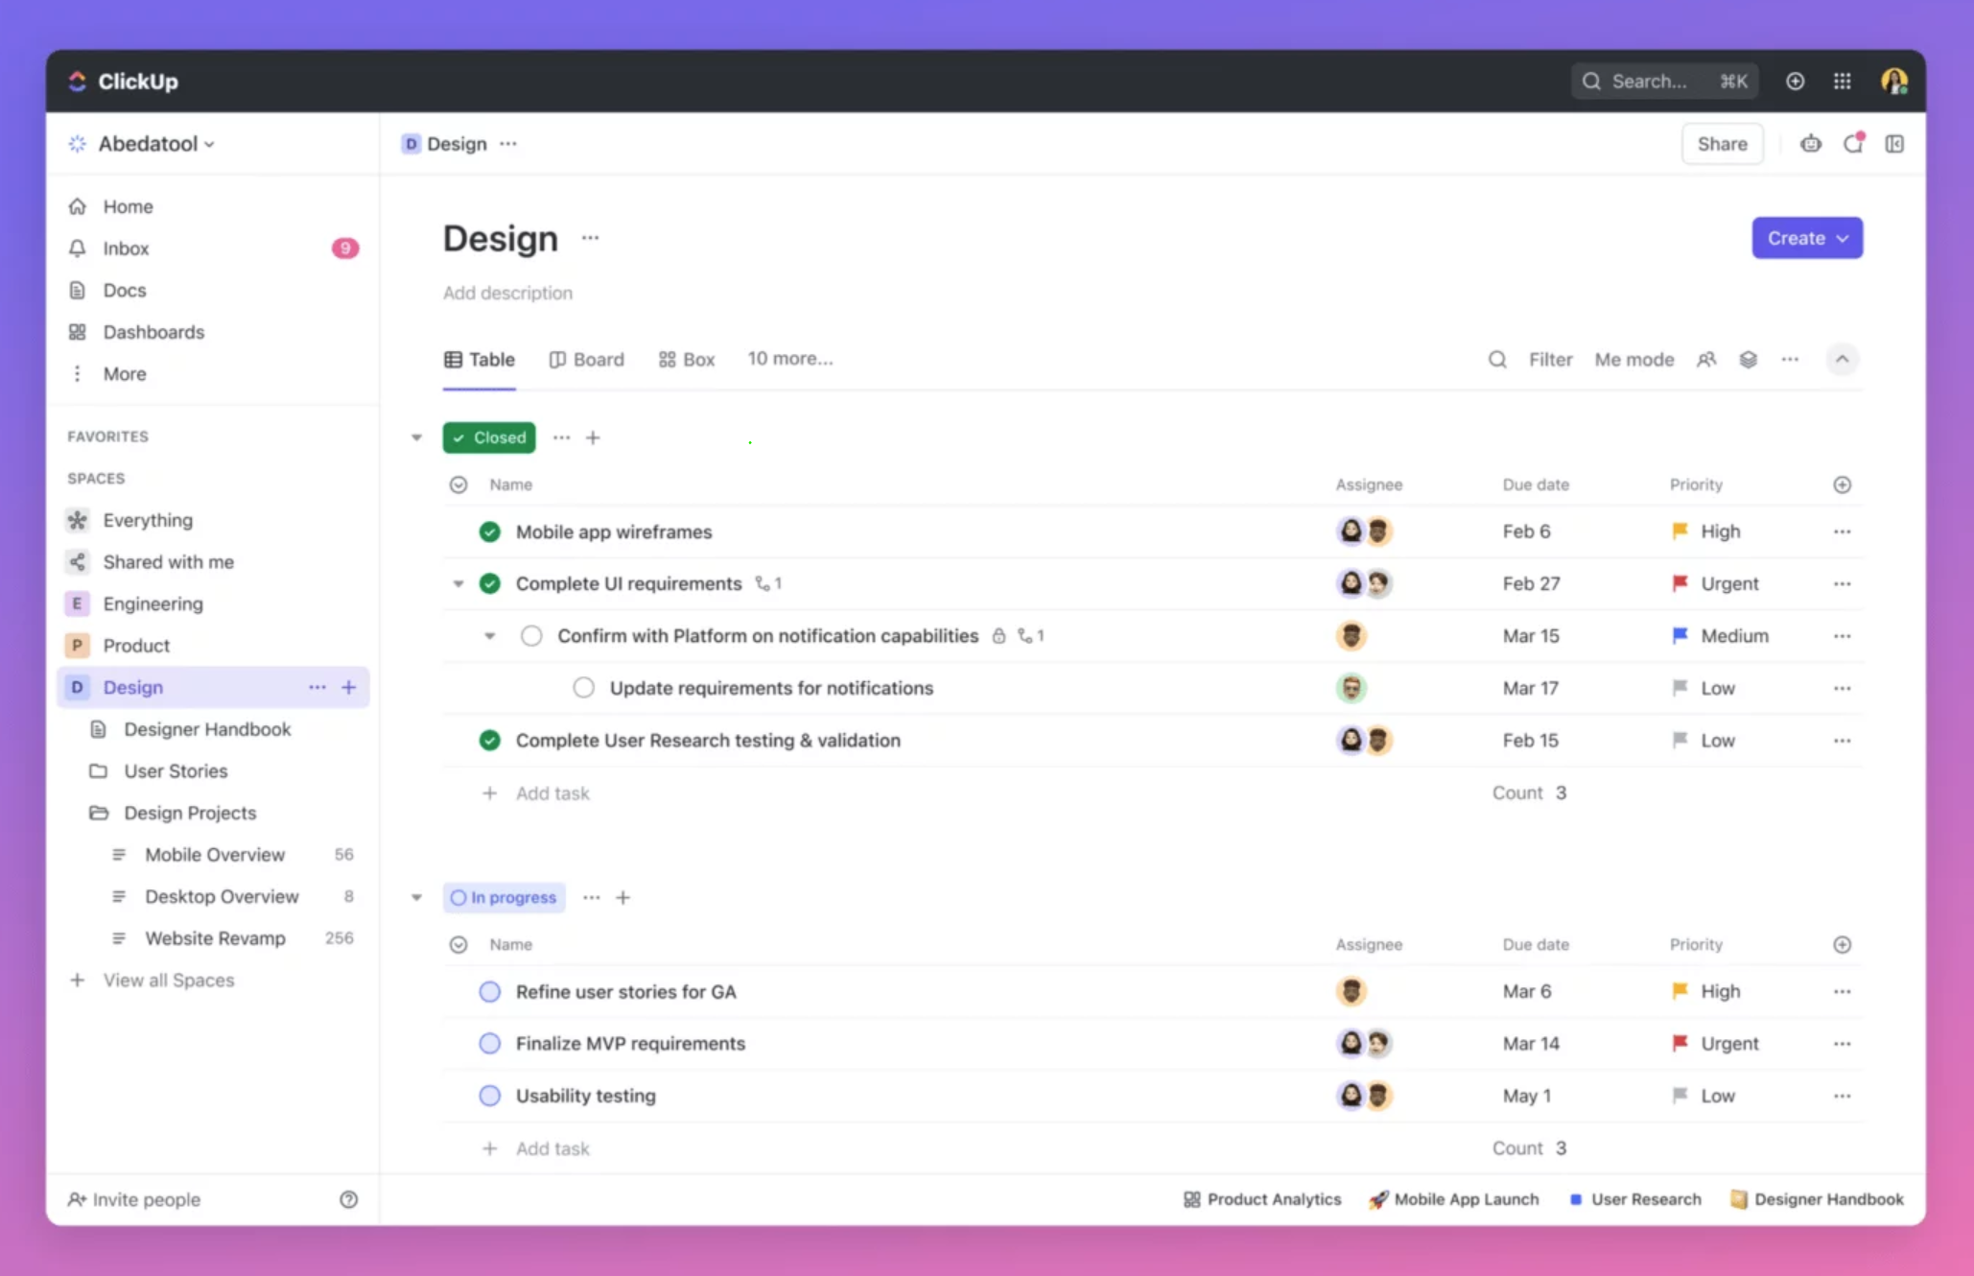Click Add task under In progress section
Screen dimensions: 1974x1276
click(552, 1148)
